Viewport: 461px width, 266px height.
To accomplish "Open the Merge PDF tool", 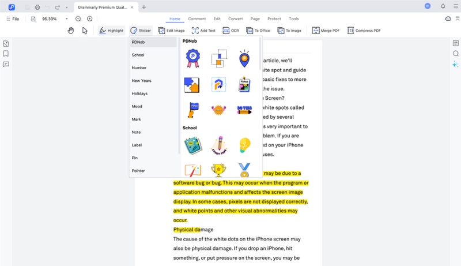I will click(326, 31).
